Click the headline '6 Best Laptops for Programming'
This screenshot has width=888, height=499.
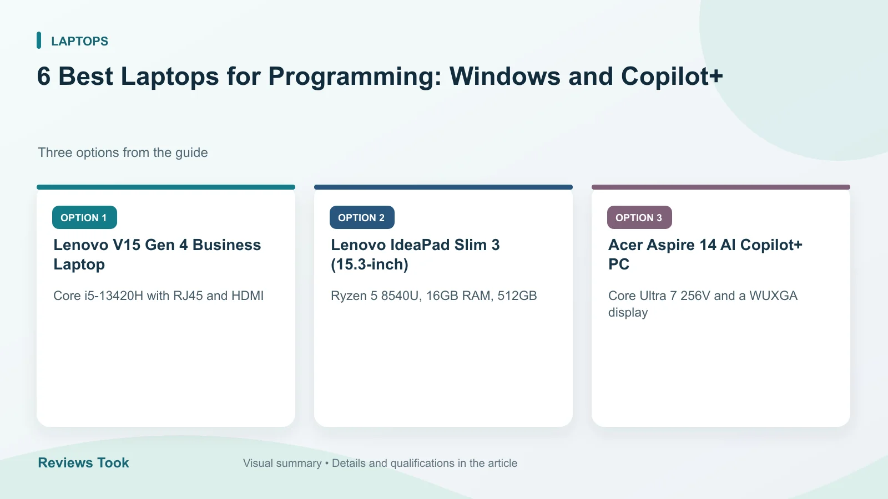tap(380, 77)
